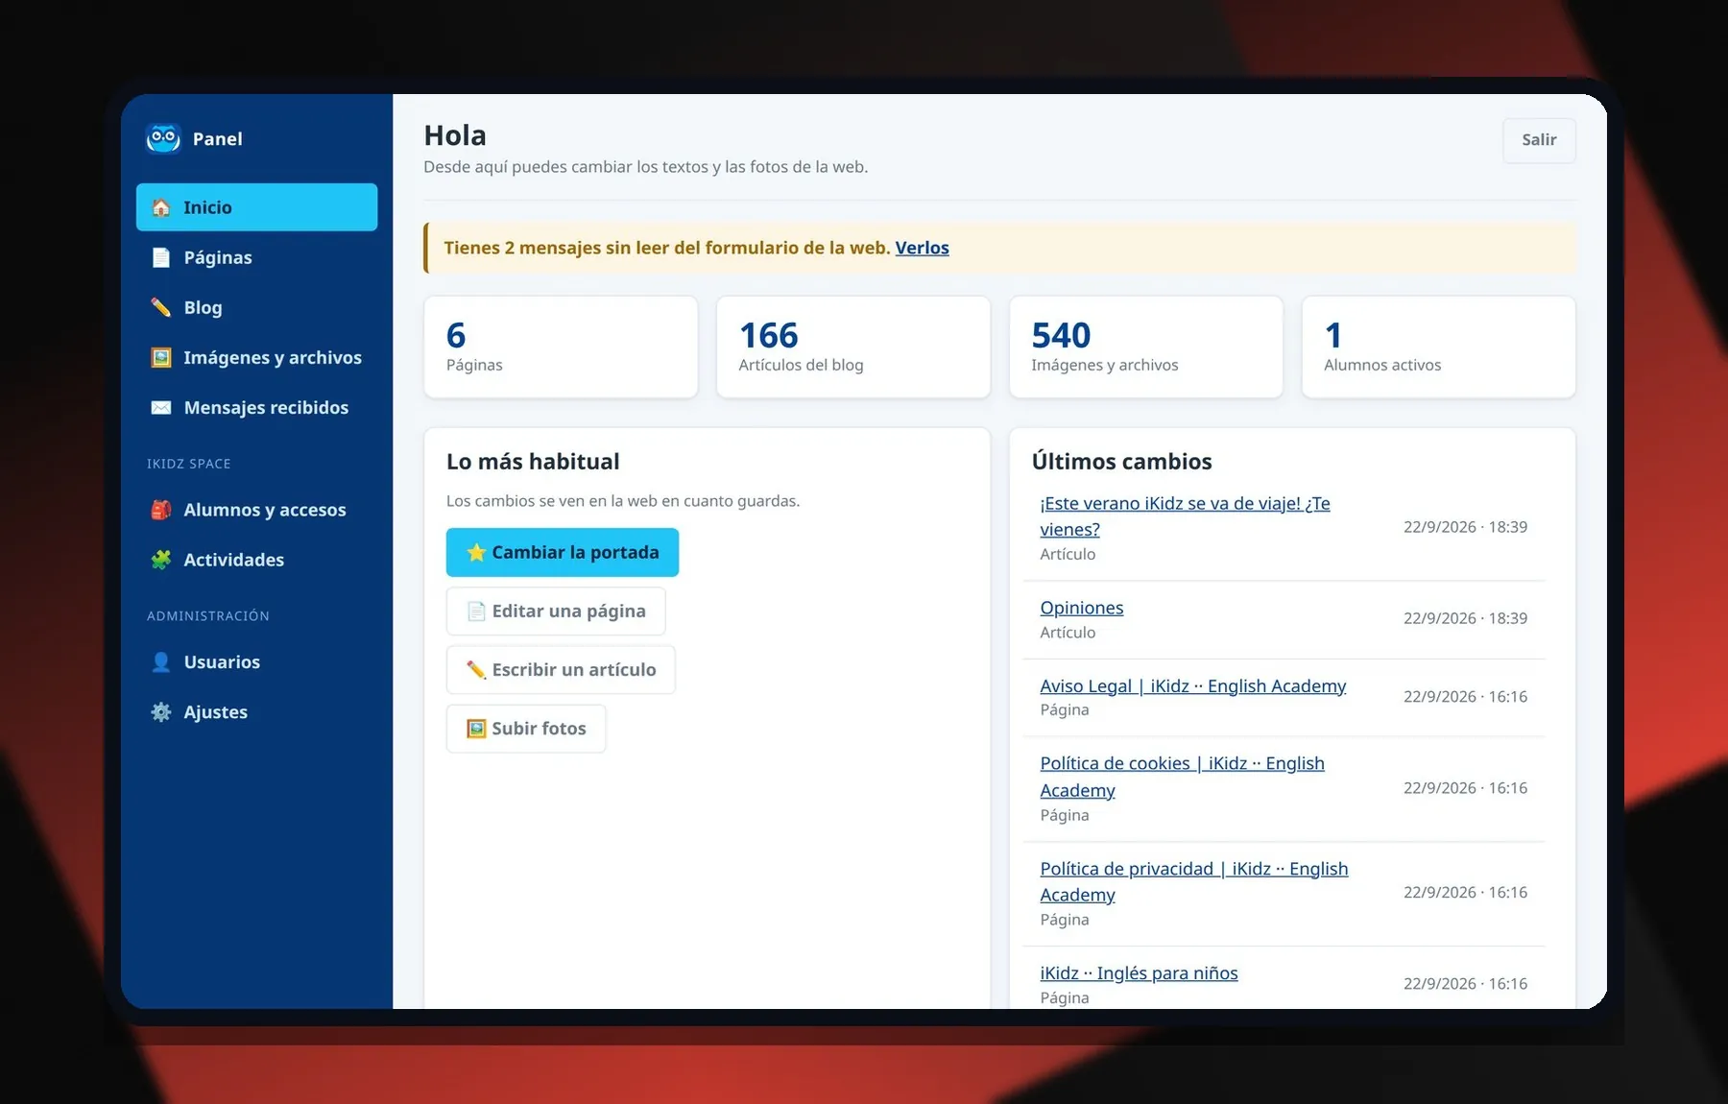The width and height of the screenshot is (1728, 1104).
Task: Click the Editar una página button
Action: 556,612
